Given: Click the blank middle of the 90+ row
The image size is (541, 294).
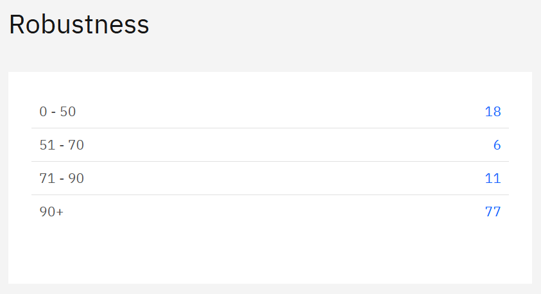Looking at the screenshot, I should tap(270, 212).
